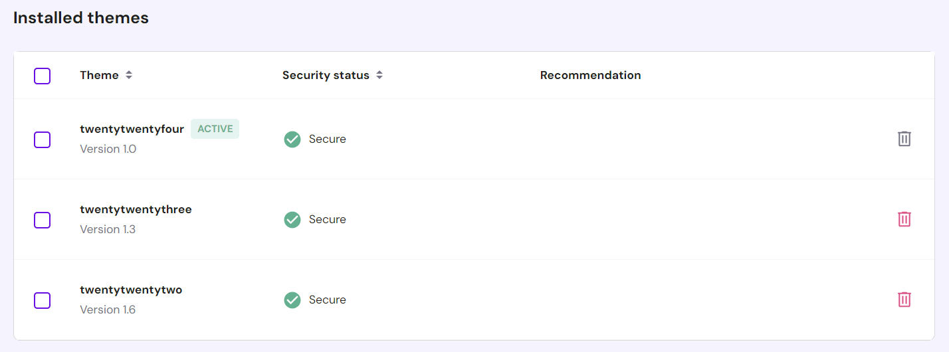Sort by Security status using its arrows
The width and height of the screenshot is (949, 352).
coord(379,76)
